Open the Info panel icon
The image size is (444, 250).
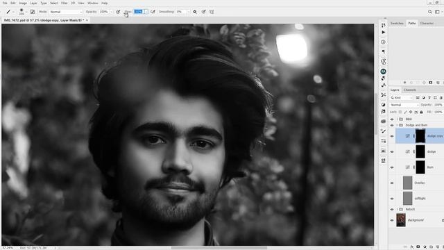click(x=383, y=42)
